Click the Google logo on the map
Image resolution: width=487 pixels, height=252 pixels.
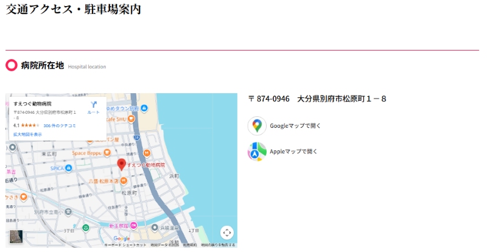click(x=122, y=239)
